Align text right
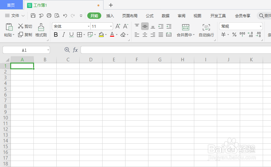The width and height of the screenshot is (271, 167). click(153, 35)
